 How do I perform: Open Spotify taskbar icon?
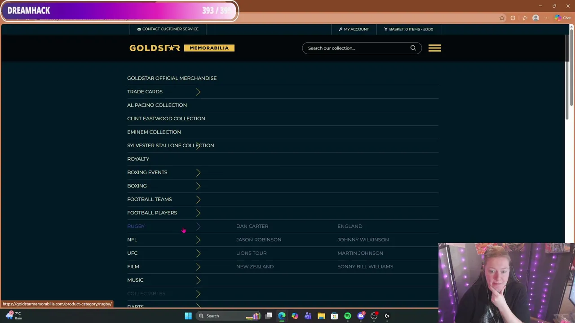[x=347, y=316]
